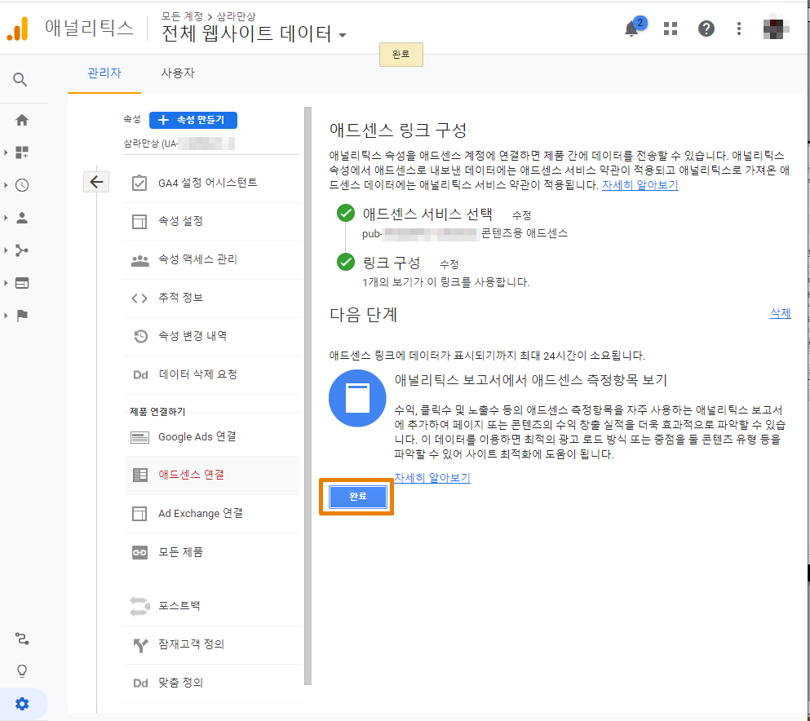The height and width of the screenshot is (721, 810).
Task: Open 속성 액세스 관리
Action: tap(212, 260)
